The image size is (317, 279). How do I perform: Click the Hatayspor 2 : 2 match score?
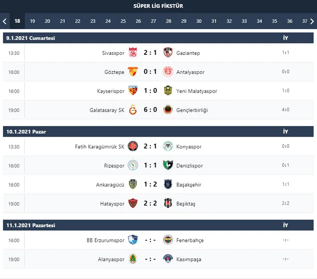pyautogui.click(x=150, y=204)
